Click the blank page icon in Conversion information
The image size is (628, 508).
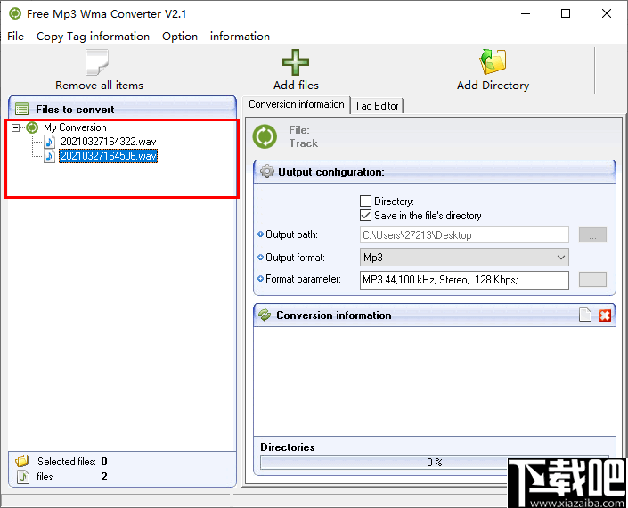[x=585, y=315]
